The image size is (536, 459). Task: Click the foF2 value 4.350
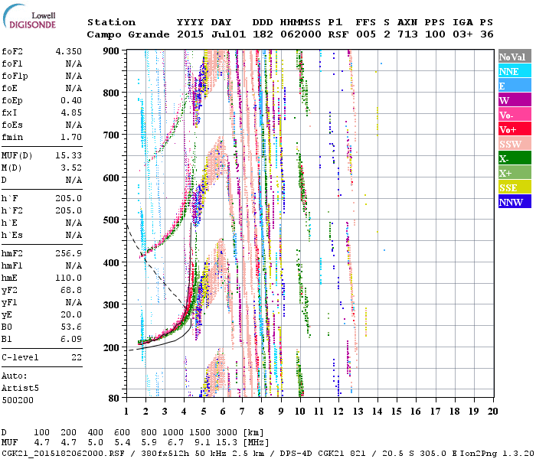click(x=69, y=51)
